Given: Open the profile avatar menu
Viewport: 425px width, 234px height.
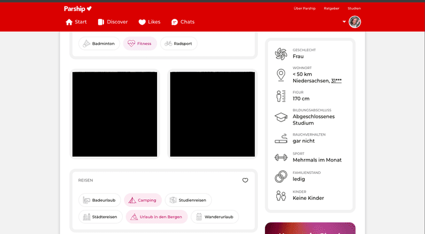Looking at the screenshot, I should (x=355, y=22).
